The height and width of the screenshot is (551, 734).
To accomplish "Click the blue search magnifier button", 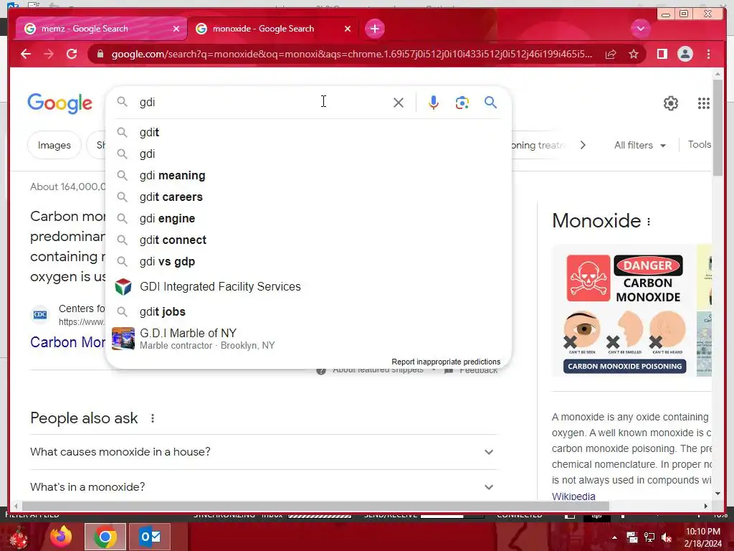I will pyautogui.click(x=490, y=102).
